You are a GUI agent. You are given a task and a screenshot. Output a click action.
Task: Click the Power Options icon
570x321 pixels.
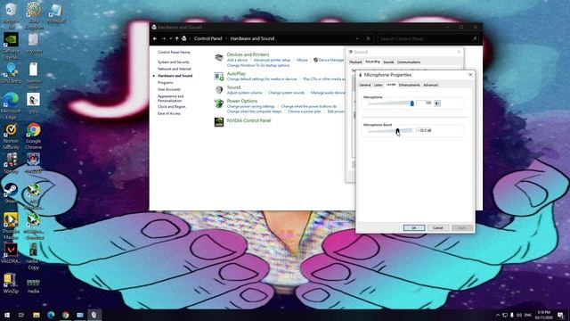pyautogui.click(x=218, y=103)
